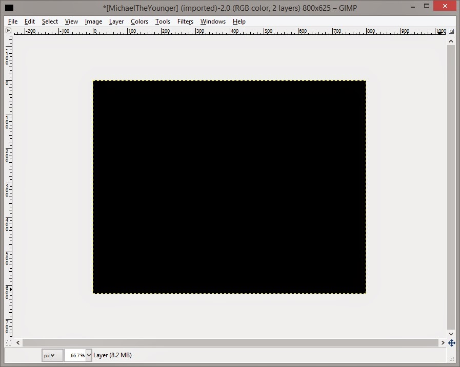The image size is (460, 367).
Task: Click the GIMP icon in the title bar
Action: coord(8,7)
